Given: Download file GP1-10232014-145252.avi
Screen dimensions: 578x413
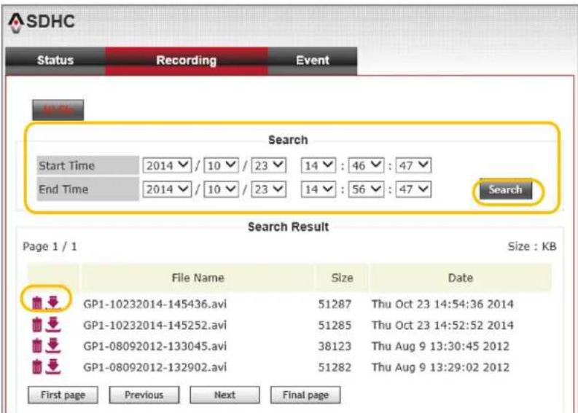Looking at the screenshot, I should coord(53,324).
